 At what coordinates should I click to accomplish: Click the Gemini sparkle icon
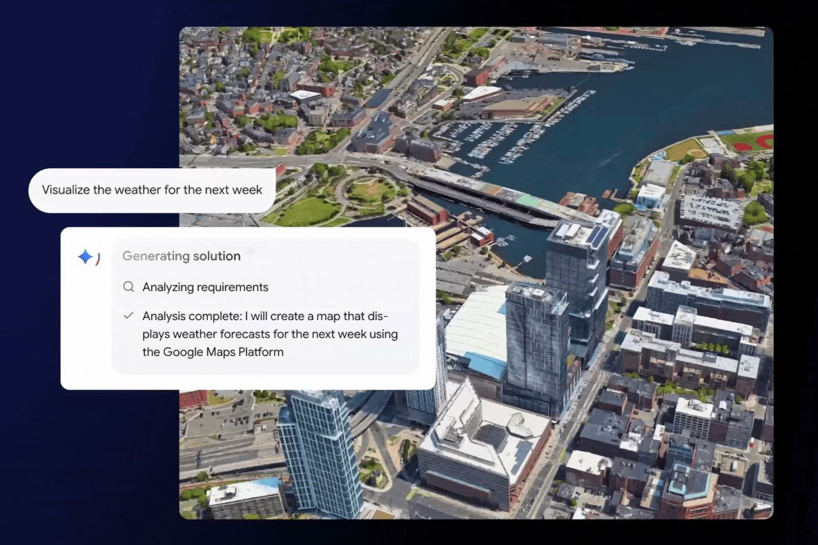[x=87, y=257]
